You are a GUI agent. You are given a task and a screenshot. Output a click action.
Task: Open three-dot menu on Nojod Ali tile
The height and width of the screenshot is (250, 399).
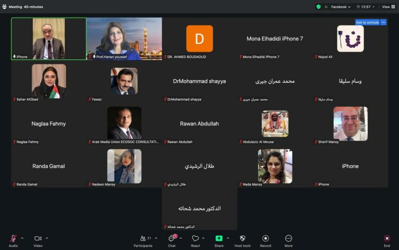[383, 22]
